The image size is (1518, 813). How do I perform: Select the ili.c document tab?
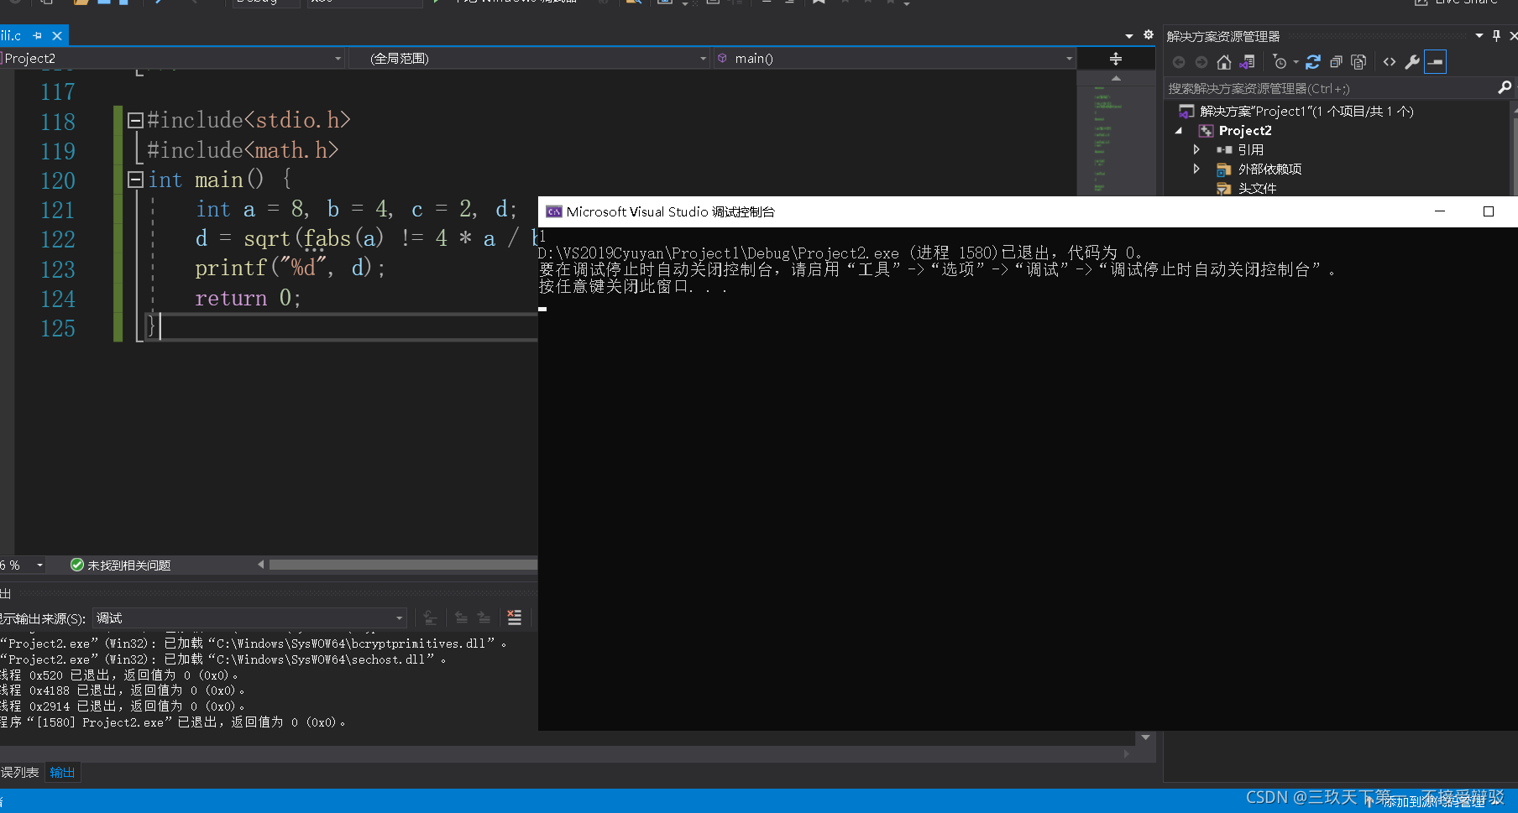(x=11, y=36)
